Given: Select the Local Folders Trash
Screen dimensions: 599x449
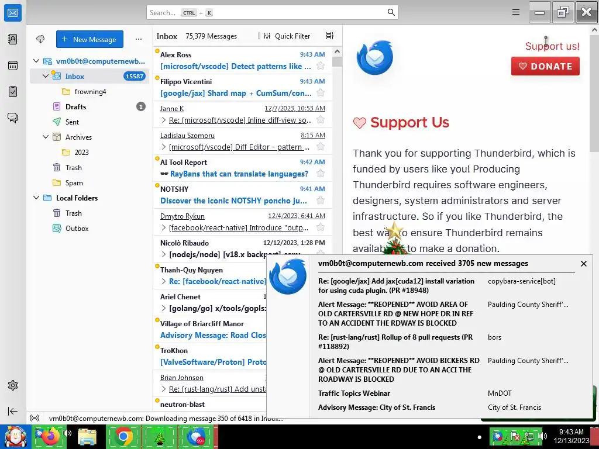Looking at the screenshot, I should point(89,213).
